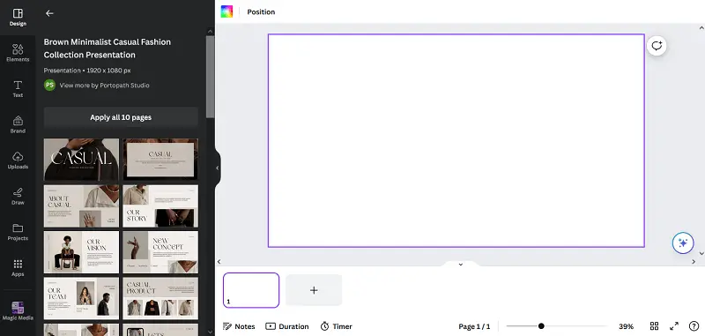Open the Design panel tab

tap(18, 17)
